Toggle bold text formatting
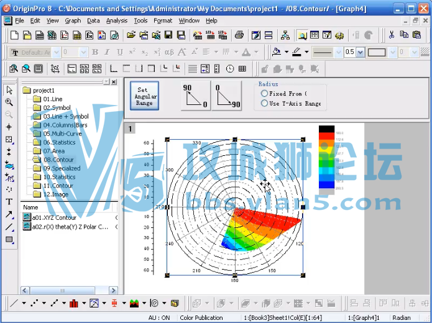This screenshot has width=432, height=323. point(95,52)
